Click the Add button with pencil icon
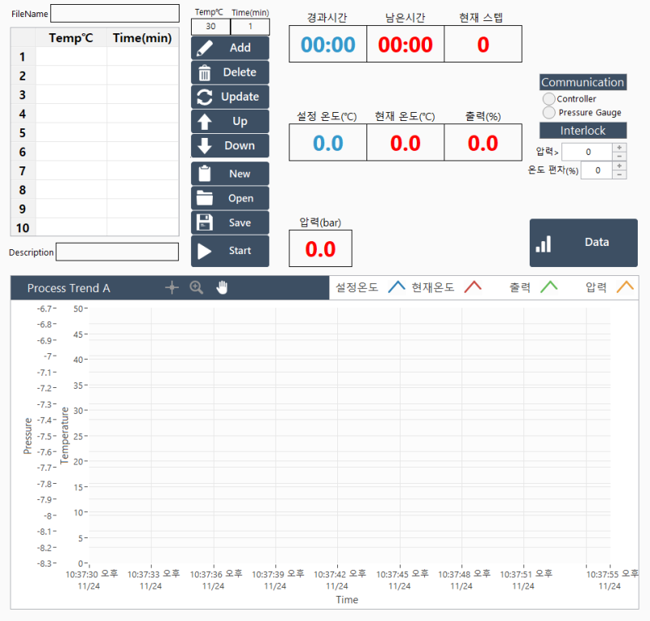650x621 pixels. pyautogui.click(x=230, y=48)
